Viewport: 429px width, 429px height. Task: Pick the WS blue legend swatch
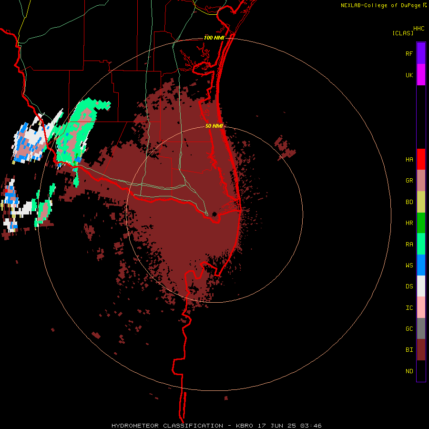pyautogui.click(x=421, y=265)
